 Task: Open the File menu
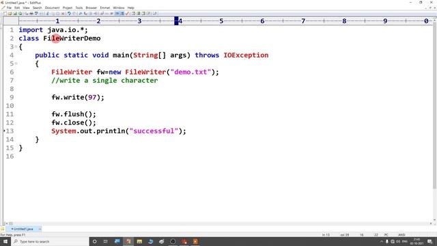[9, 8]
